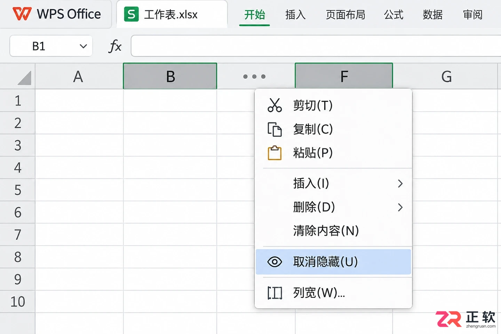The height and width of the screenshot is (334, 501).
Task: Switch to the 开始 ribbon tab
Action: (x=255, y=15)
